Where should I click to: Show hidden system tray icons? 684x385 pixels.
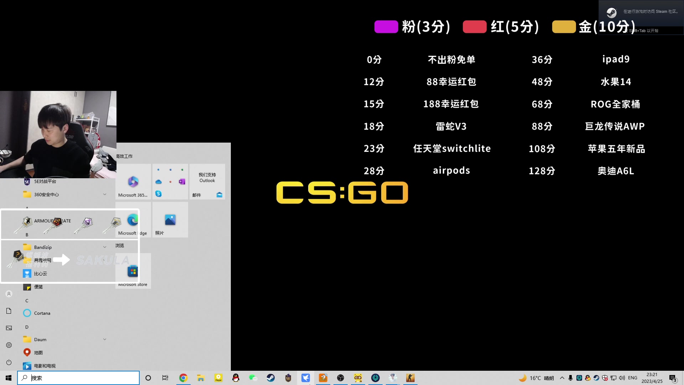[562, 378]
